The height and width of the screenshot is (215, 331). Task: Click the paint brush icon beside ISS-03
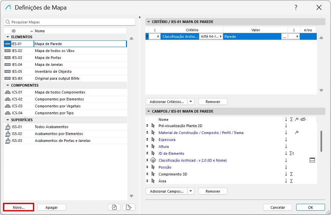pos(8,141)
